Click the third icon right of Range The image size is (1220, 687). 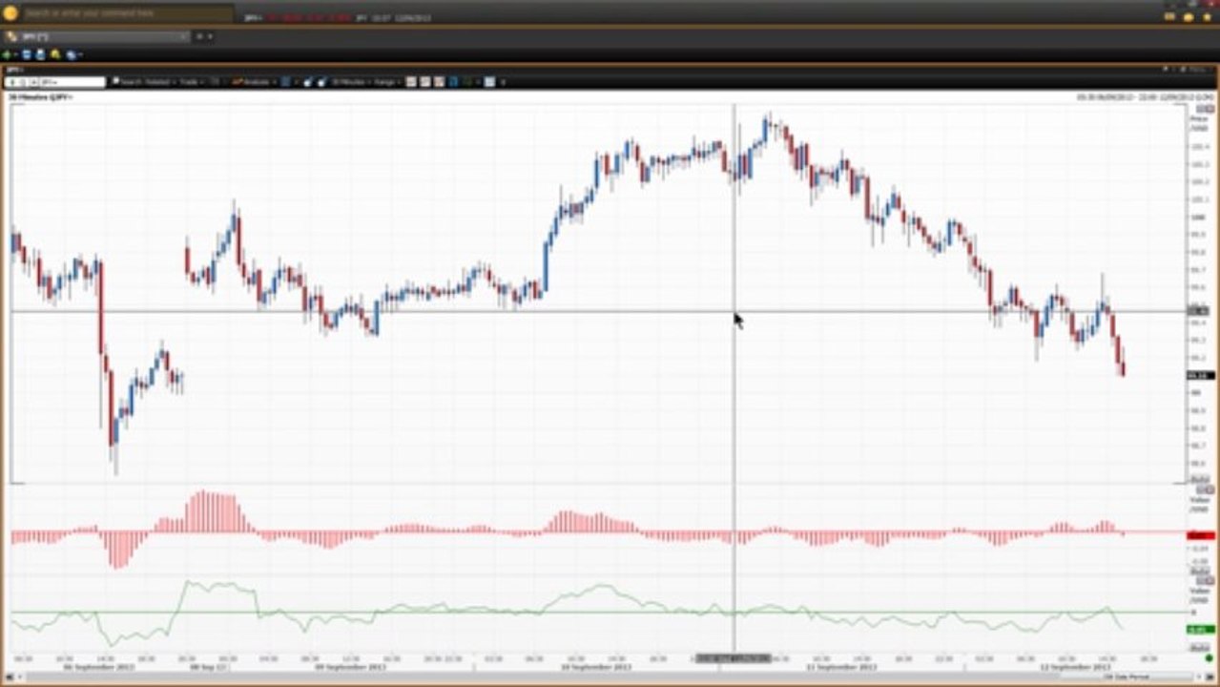[x=439, y=82]
